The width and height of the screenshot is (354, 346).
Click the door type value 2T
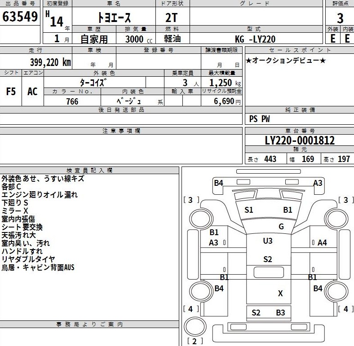click(172, 18)
